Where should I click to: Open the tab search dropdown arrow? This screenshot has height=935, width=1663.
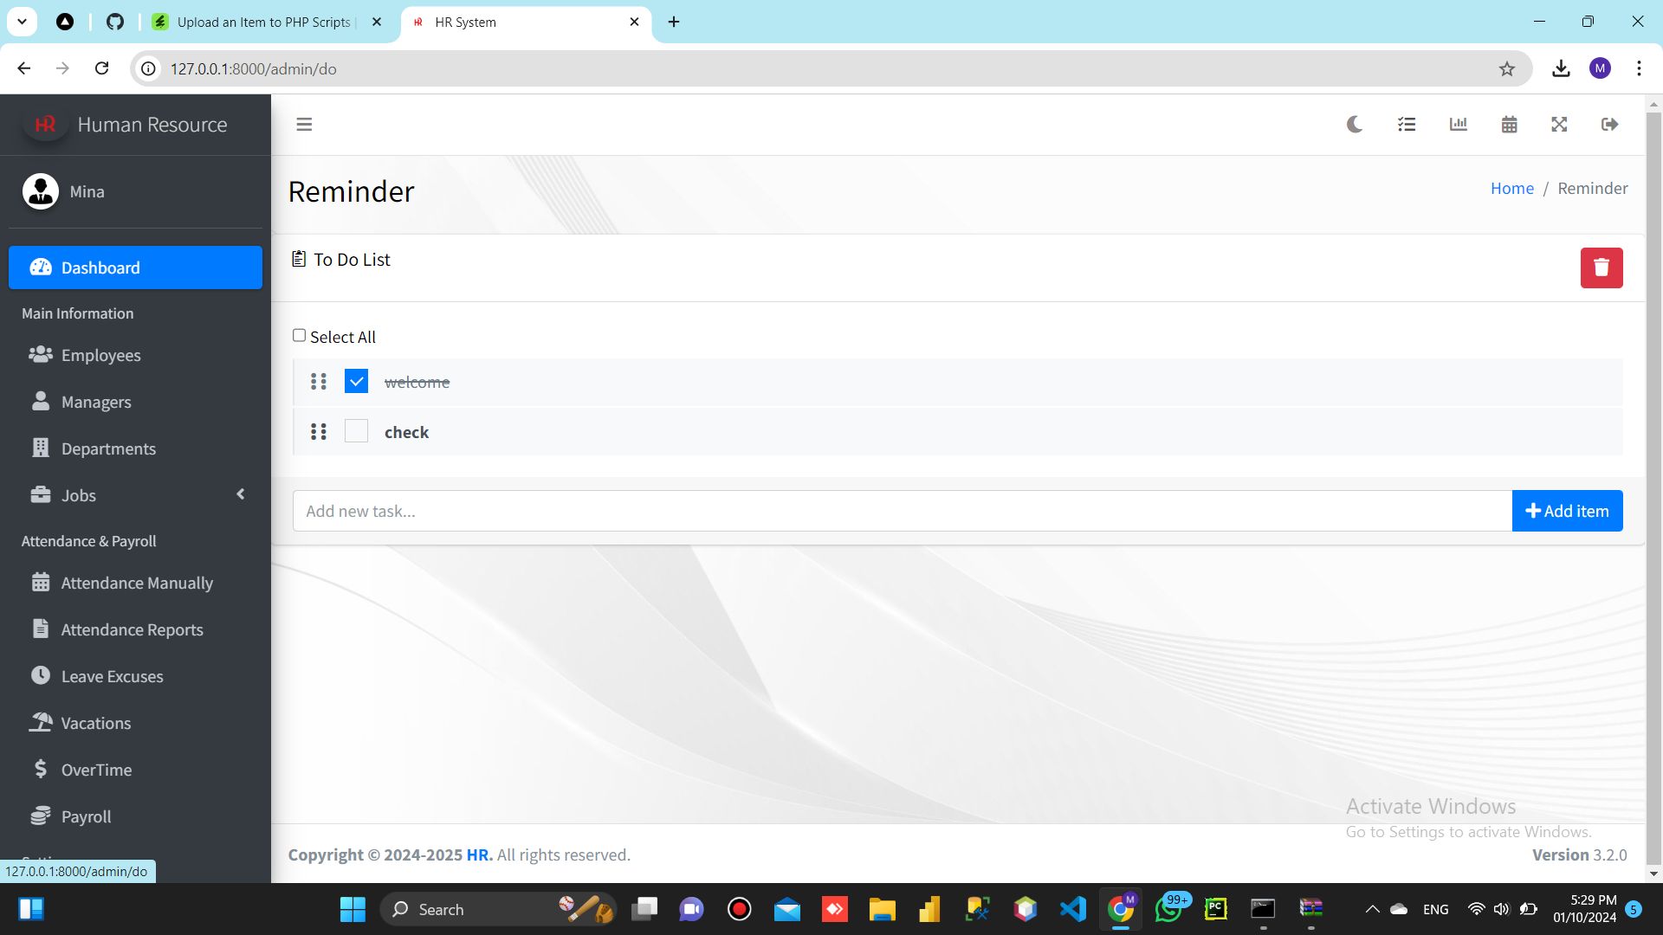pyautogui.click(x=22, y=22)
